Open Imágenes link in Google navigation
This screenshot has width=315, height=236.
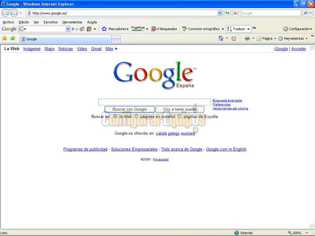click(x=31, y=49)
